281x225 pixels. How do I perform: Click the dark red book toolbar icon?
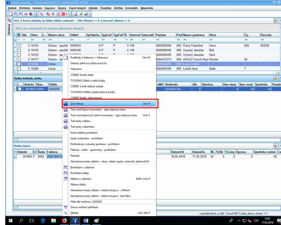click(31, 14)
